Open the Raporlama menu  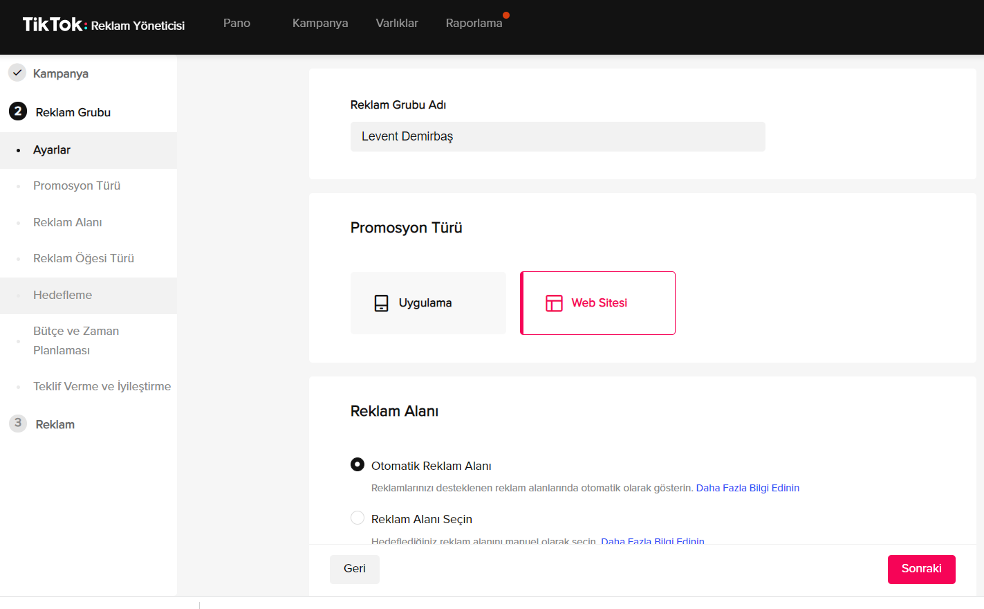click(474, 23)
